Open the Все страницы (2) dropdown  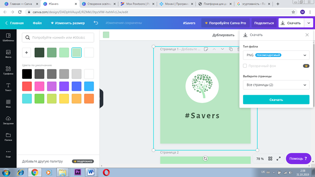(276, 85)
